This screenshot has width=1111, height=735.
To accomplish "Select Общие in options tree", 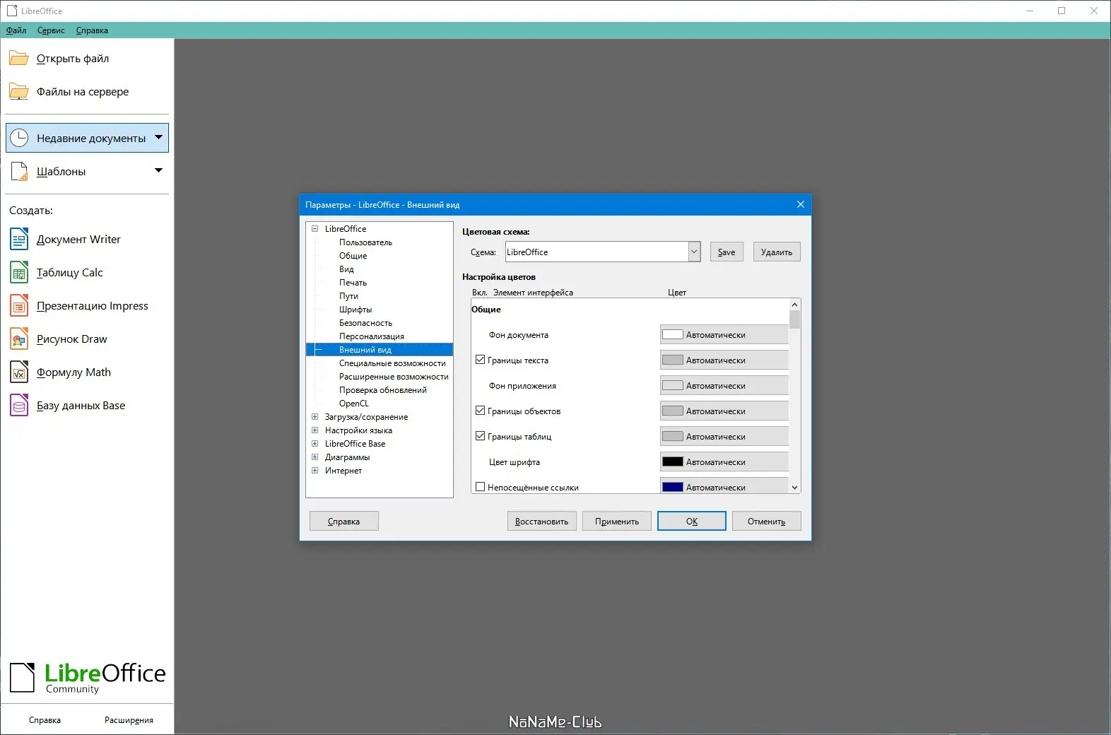I will click(x=353, y=255).
